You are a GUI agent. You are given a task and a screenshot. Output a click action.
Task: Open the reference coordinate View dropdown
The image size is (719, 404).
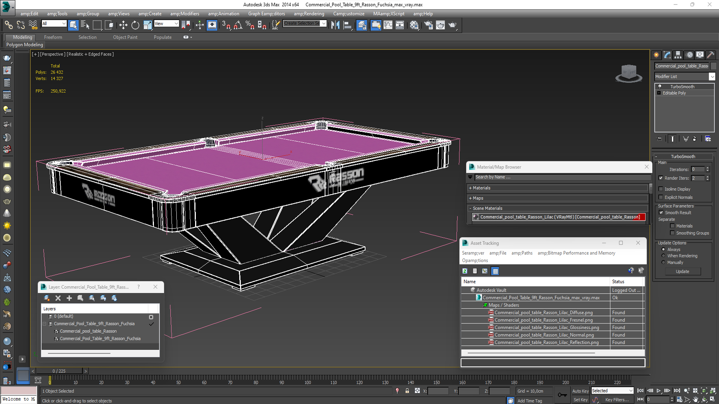pos(166,24)
